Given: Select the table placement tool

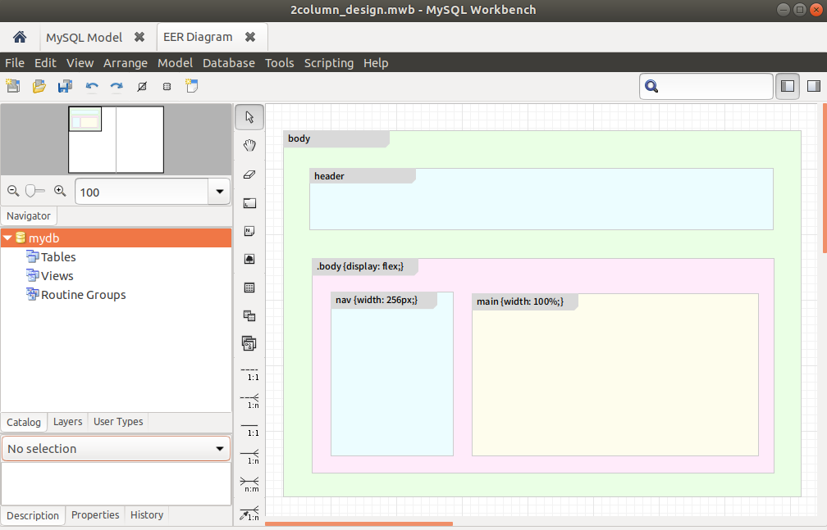Looking at the screenshot, I should tap(249, 287).
